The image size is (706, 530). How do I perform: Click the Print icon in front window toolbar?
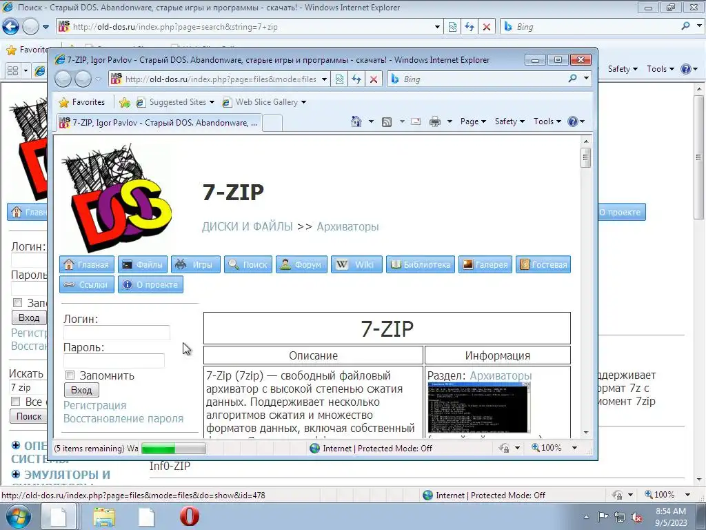435,121
